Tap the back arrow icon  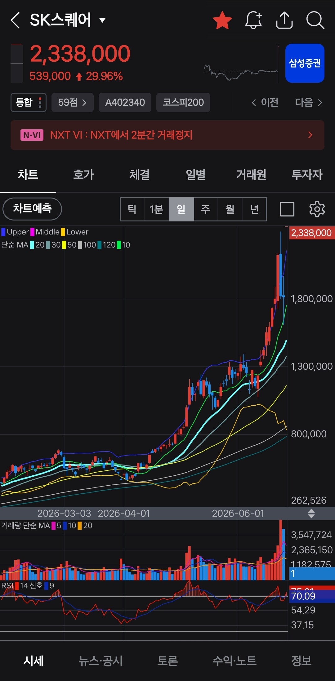15,20
